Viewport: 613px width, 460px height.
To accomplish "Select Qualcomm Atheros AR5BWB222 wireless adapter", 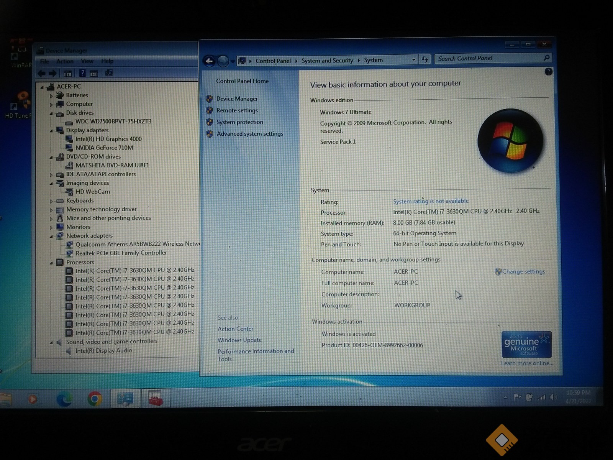I will click(x=138, y=244).
